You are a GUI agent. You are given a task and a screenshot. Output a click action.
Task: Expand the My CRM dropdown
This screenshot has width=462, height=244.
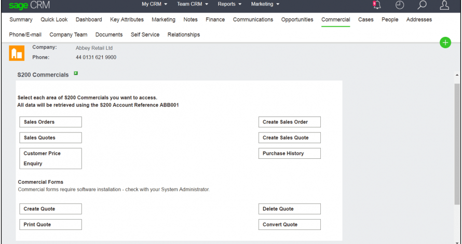point(154,4)
